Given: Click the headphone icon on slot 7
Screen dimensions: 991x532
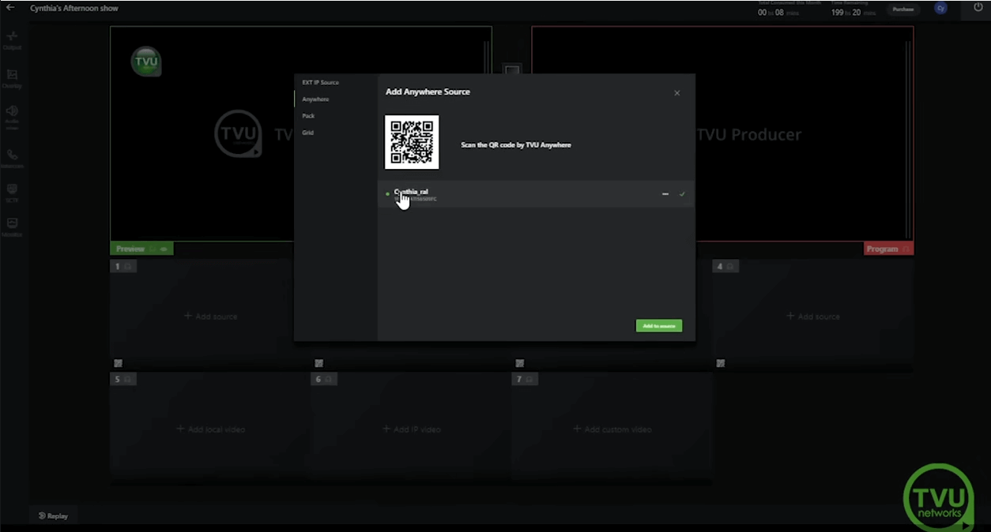Looking at the screenshot, I should 529,380.
